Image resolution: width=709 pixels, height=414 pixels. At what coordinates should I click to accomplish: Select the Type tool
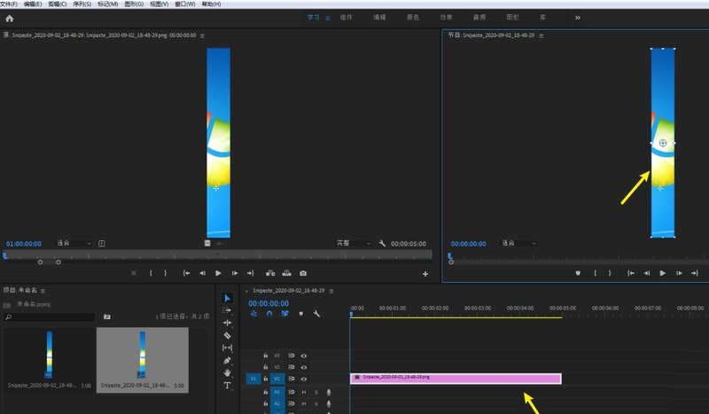(x=227, y=386)
